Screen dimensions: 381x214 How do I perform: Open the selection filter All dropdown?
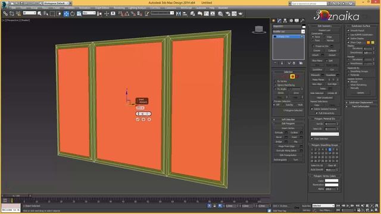point(29,13)
